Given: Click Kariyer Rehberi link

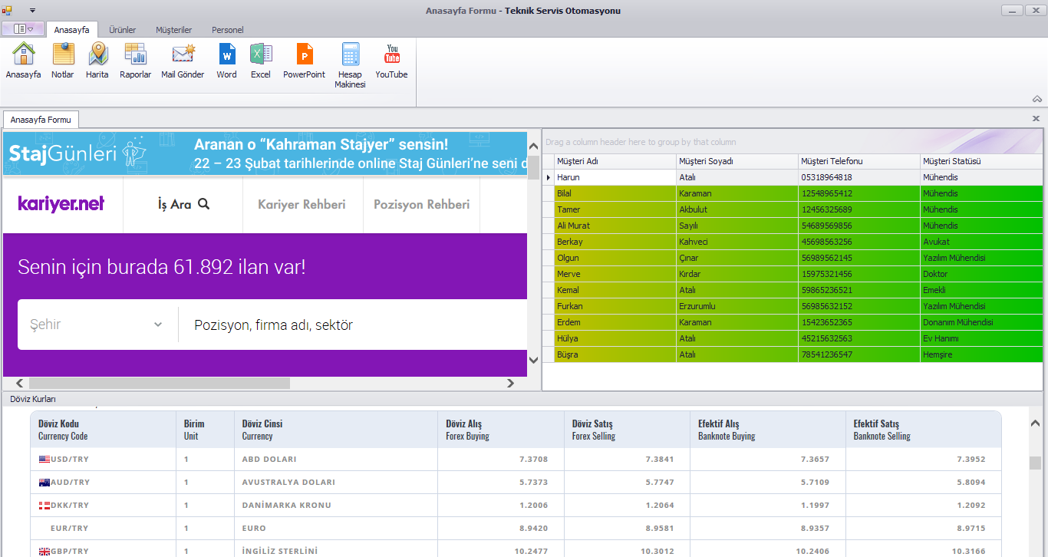Looking at the screenshot, I should tap(302, 205).
